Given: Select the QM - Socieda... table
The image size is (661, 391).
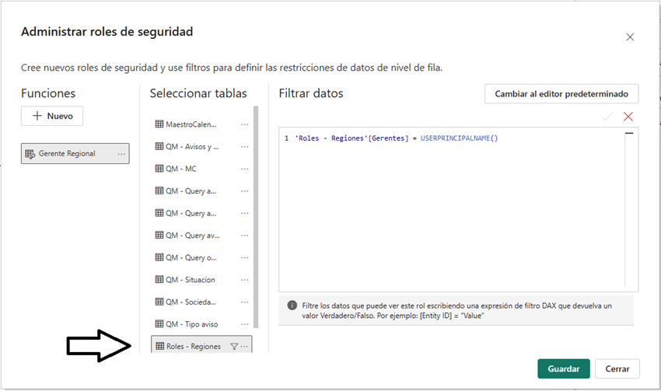Looking at the screenshot, I should coord(191,302).
